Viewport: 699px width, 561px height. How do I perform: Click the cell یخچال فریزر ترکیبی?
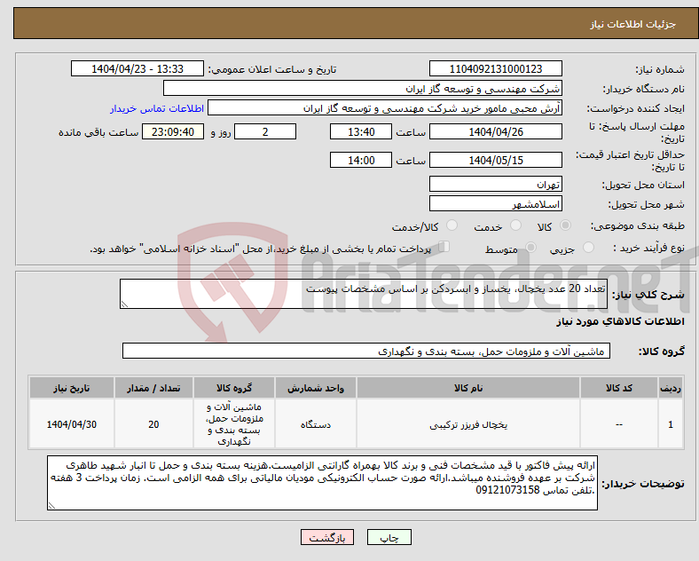tap(468, 424)
